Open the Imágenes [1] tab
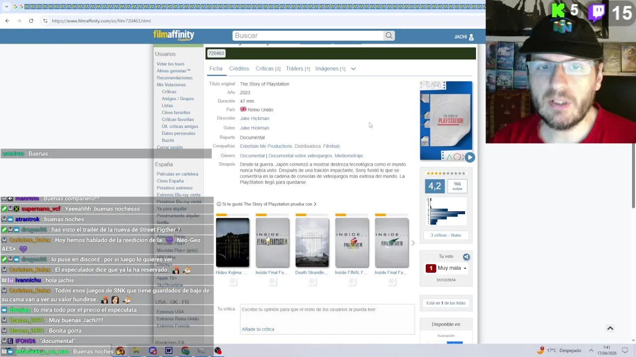 coord(330,68)
